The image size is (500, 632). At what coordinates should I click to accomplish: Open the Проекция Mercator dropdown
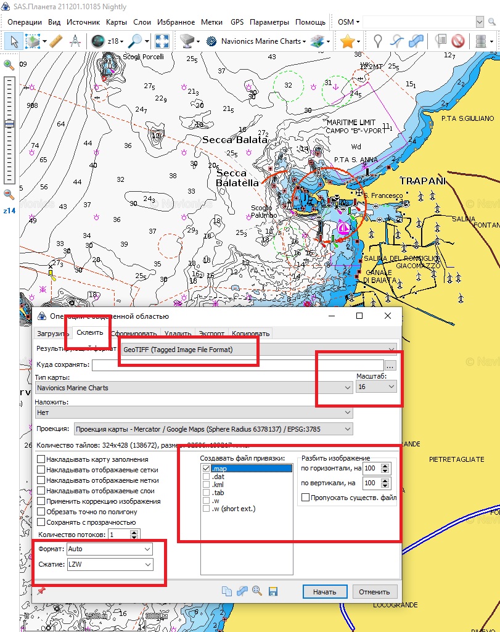pyautogui.click(x=213, y=429)
